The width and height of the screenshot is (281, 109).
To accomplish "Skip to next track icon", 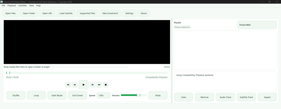I will 99,85.
